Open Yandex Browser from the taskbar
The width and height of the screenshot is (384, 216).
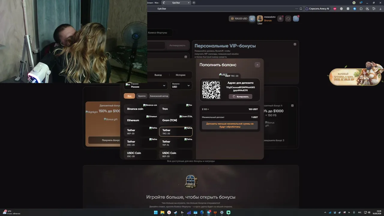[169, 212]
